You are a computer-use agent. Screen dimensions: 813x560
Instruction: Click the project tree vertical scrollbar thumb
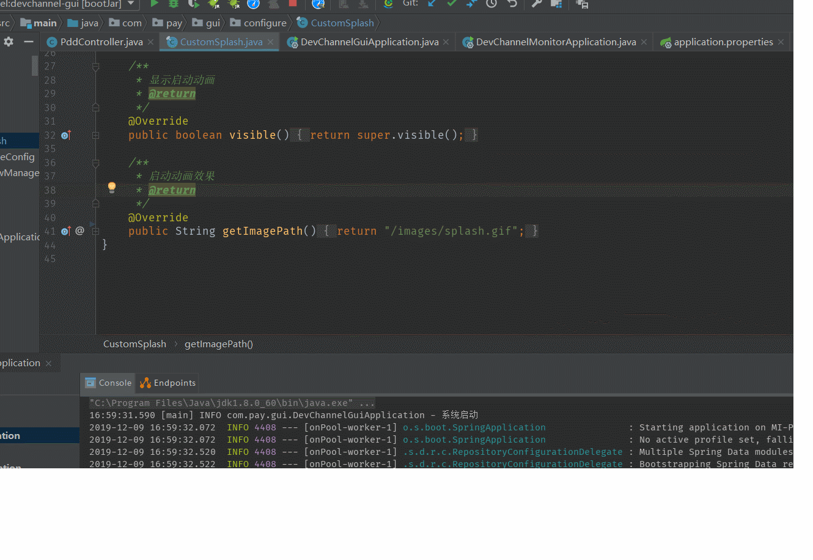pos(35,65)
